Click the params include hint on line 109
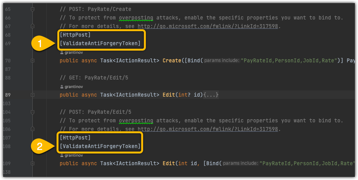This screenshot has width=358, height=180. click(x=240, y=163)
